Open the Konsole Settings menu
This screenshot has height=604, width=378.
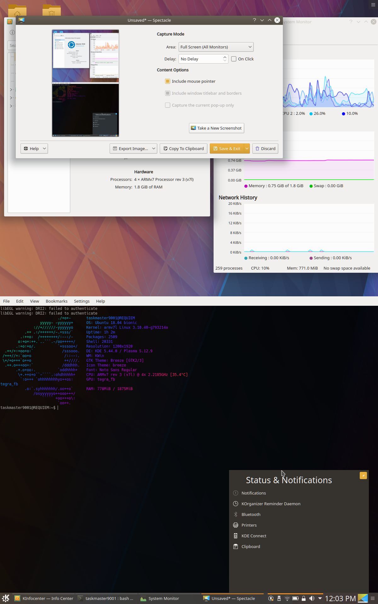coord(82,301)
